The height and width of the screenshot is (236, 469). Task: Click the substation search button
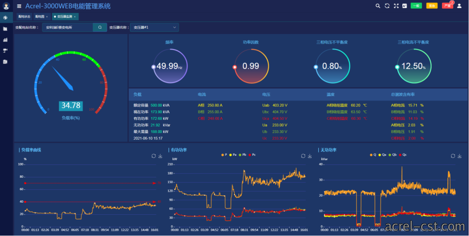[x=100, y=28]
